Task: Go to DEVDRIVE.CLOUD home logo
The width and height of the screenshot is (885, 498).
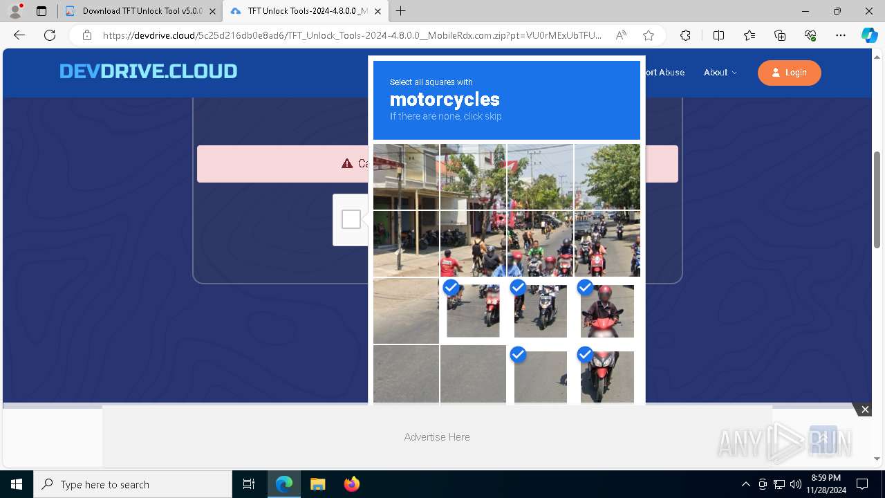Action: (x=148, y=71)
